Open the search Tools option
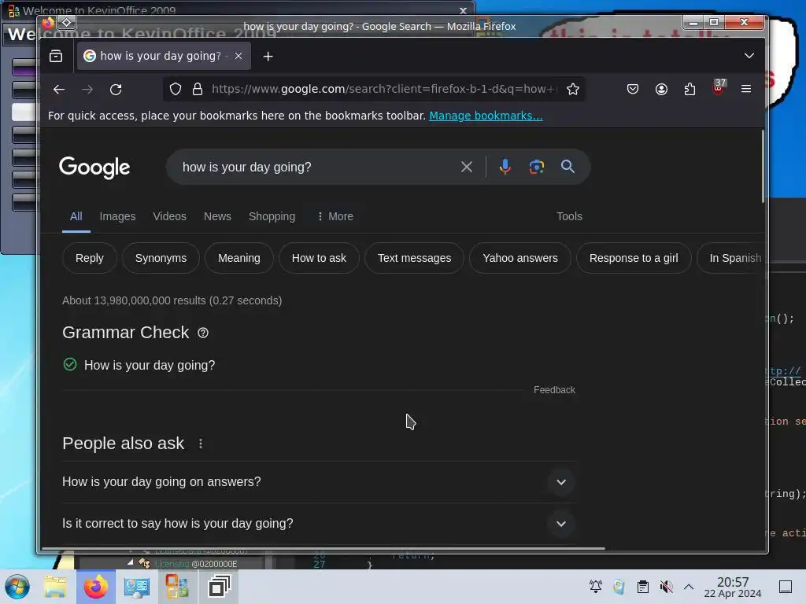This screenshot has width=806, height=604. [569, 216]
